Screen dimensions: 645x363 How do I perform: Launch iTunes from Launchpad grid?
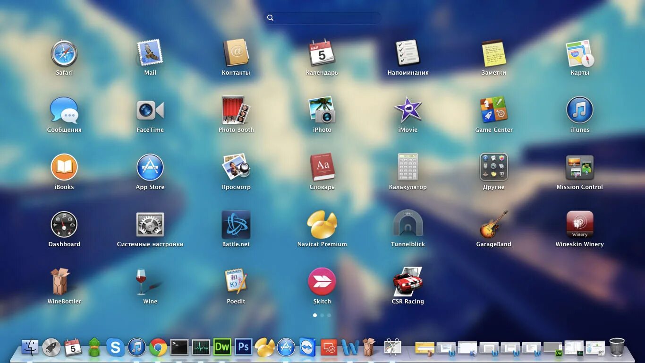pos(580,111)
